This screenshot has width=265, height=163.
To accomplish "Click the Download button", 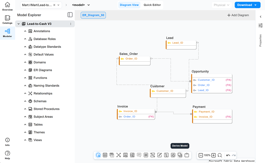I will coord(247,5).
